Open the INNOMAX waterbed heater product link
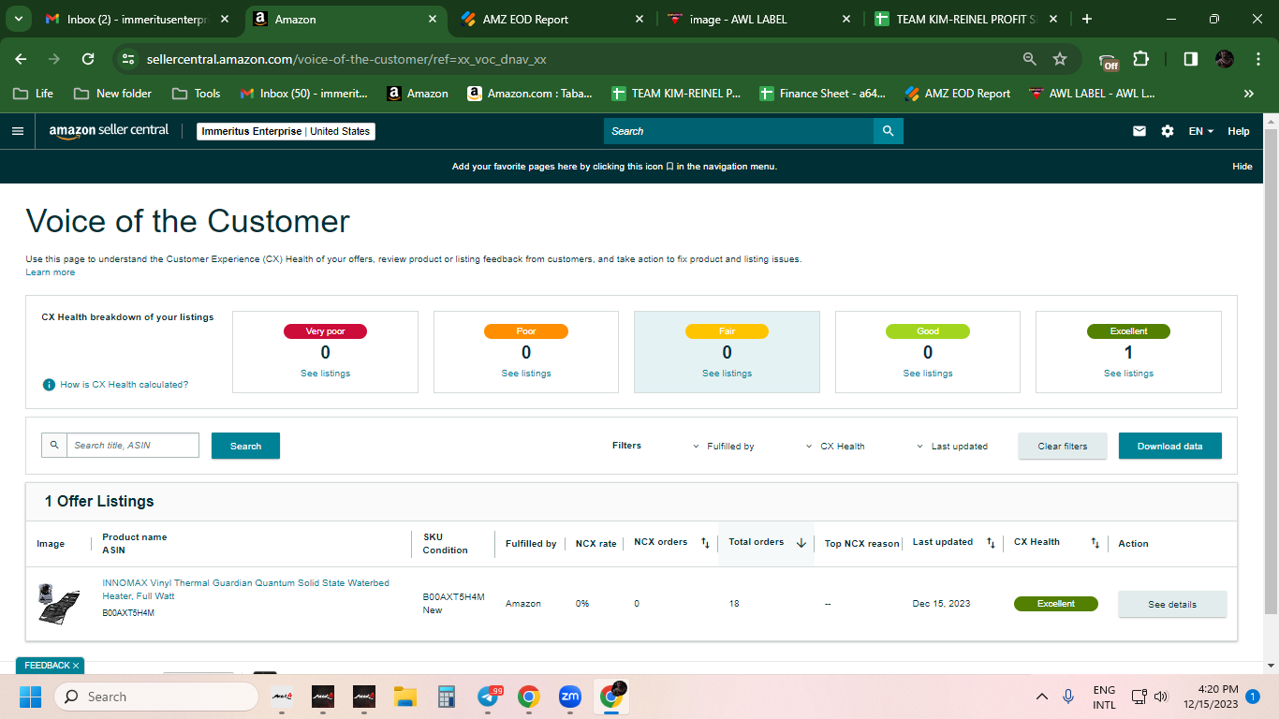Image resolution: width=1279 pixels, height=719 pixels. 245,589
